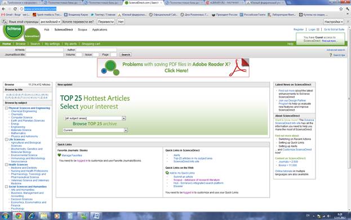Open Shopping cart in the green menu bar
Screen dimensions: 351x220
91,43
